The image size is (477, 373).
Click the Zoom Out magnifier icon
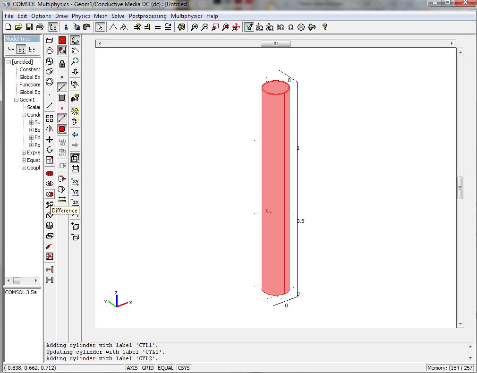point(205,27)
